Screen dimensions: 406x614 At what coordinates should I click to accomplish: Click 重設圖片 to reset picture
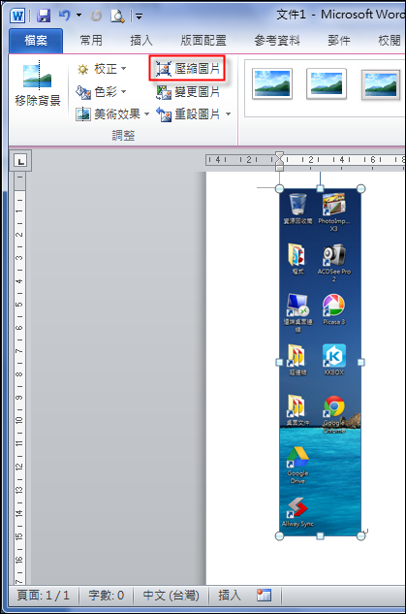coord(188,114)
